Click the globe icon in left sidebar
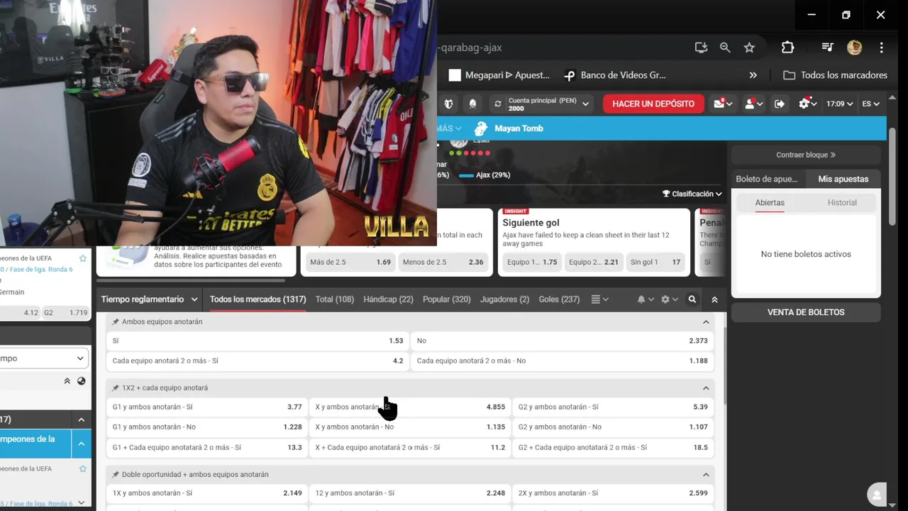This screenshot has width=908, height=511. pyautogui.click(x=82, y=381)
